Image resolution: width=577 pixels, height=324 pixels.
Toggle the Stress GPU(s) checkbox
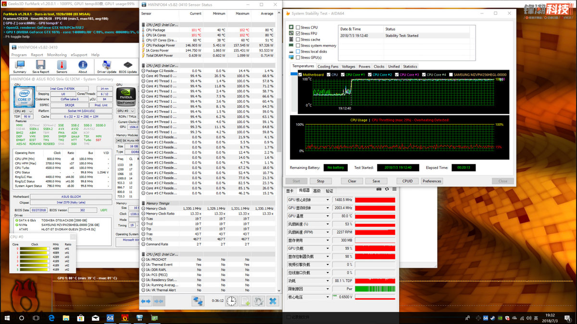298,58
